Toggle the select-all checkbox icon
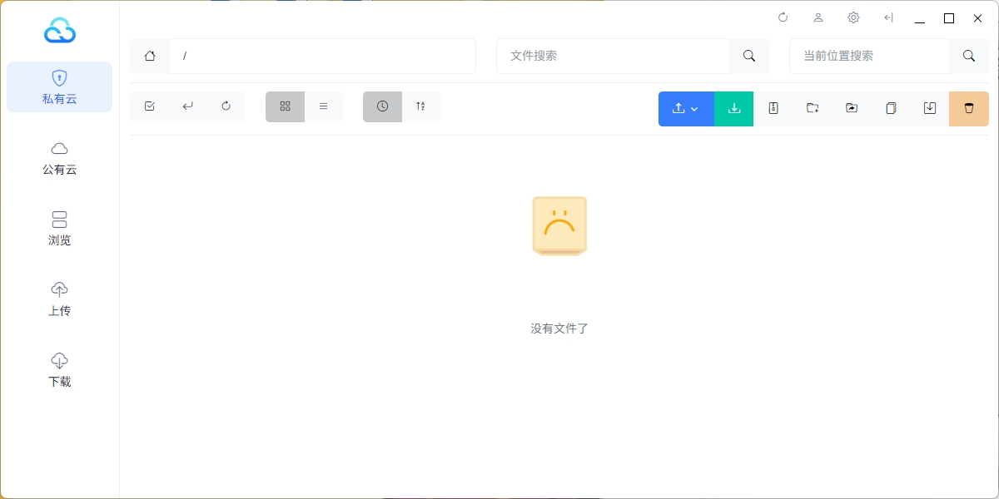Image resolution: width=999 pixels, height=499 pixels. coord(150,106)
